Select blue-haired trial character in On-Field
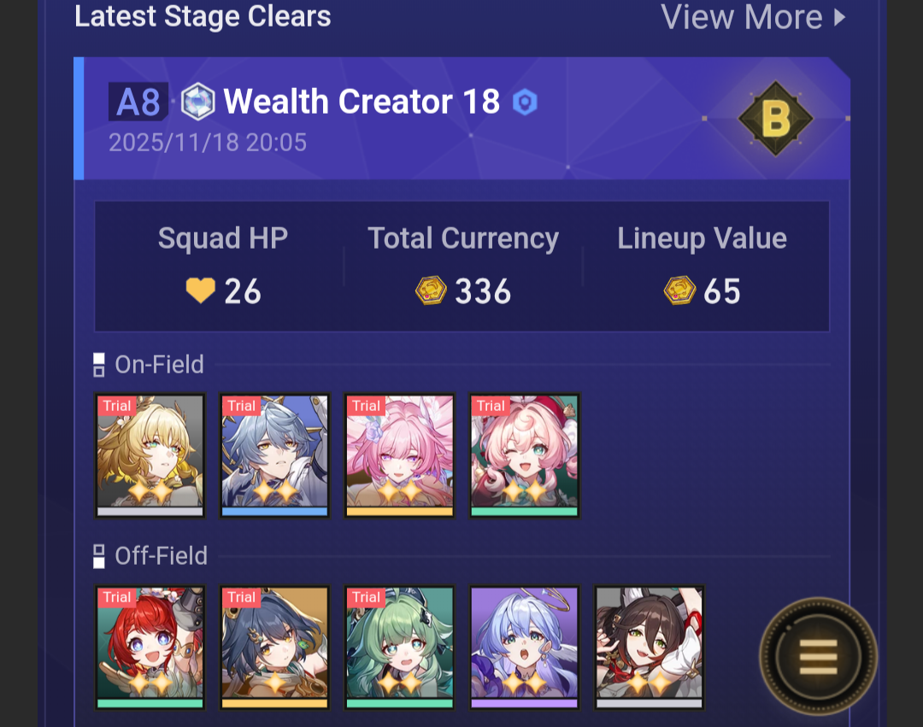This screenshot has width=923, height=727. click(x=275, y=456)
